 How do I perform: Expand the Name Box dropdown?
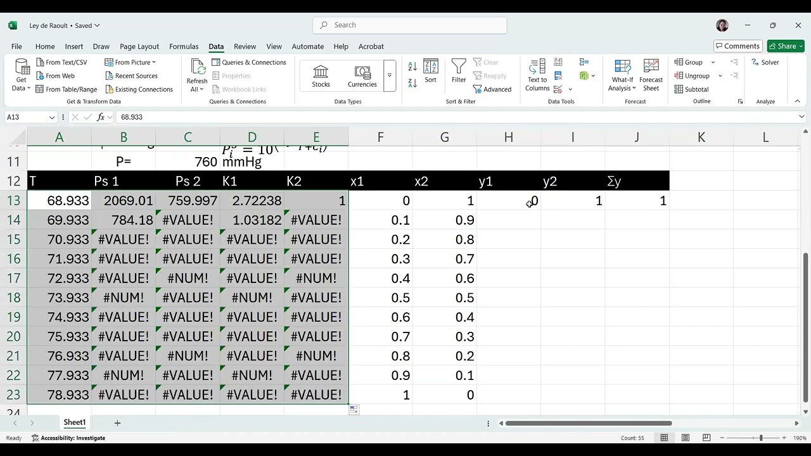click(x=51, y=117)
